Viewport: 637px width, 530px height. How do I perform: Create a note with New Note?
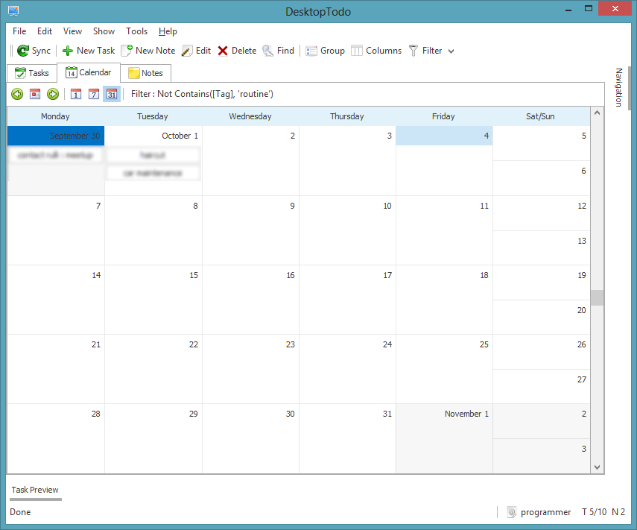148,51
